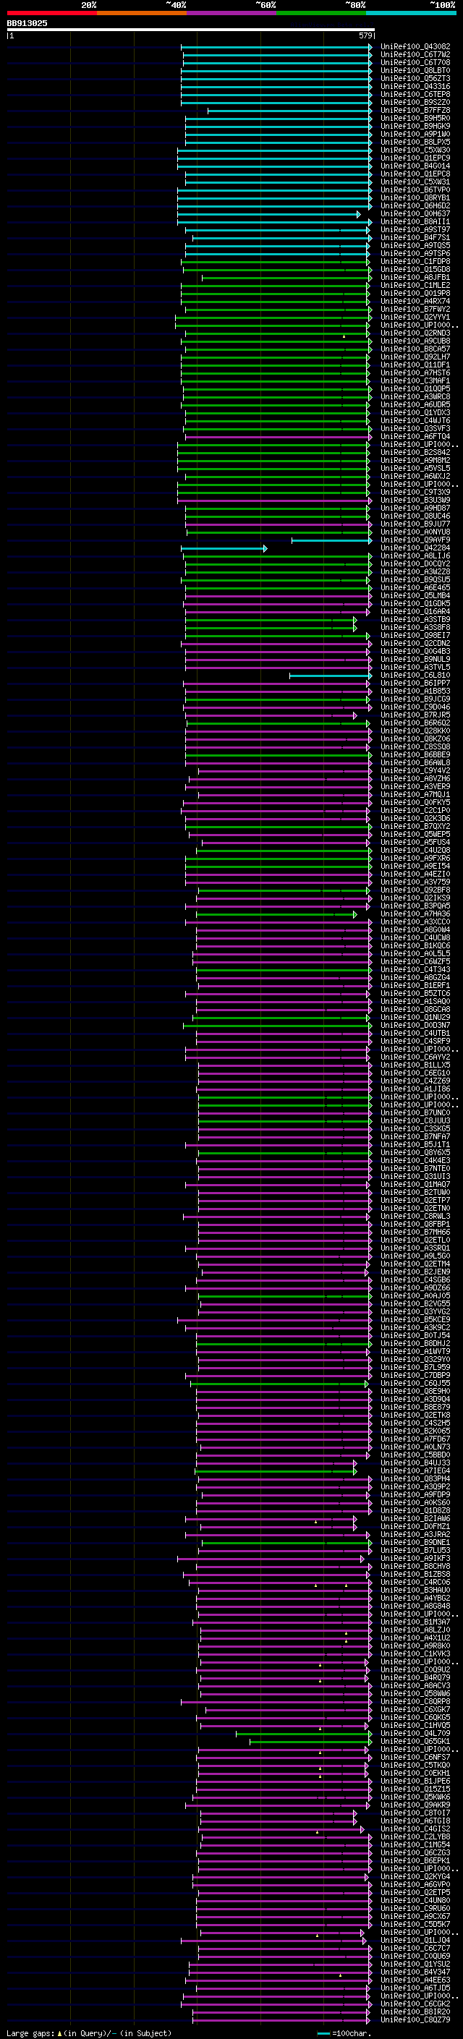Select hit label UniRef100_Q6H6D2

pyautogui.click(x=415, y=206)
